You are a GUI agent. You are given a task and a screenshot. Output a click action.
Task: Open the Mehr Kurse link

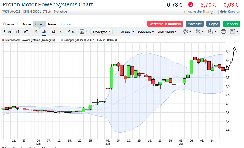pyautogui.click(x=229, y=12)
